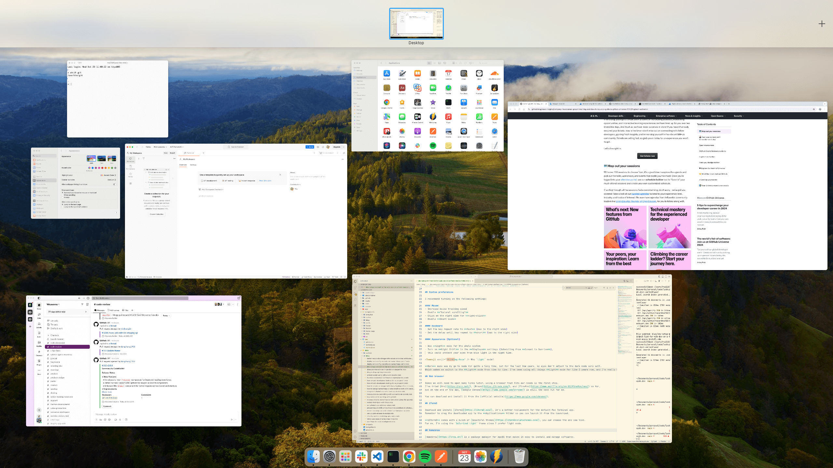The image size is (833, 468).
Task: Open the Weaverse workspace name dropdown
Action: (53, 305)
